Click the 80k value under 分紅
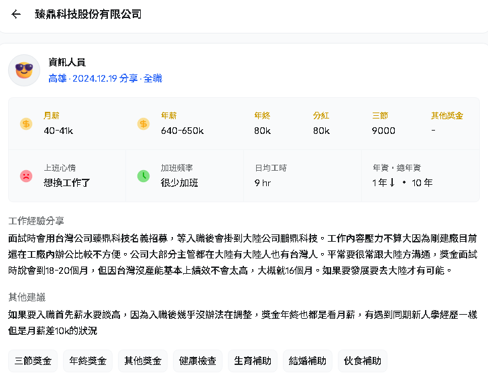This screenshot has height=373, width=488. point(322,131)
